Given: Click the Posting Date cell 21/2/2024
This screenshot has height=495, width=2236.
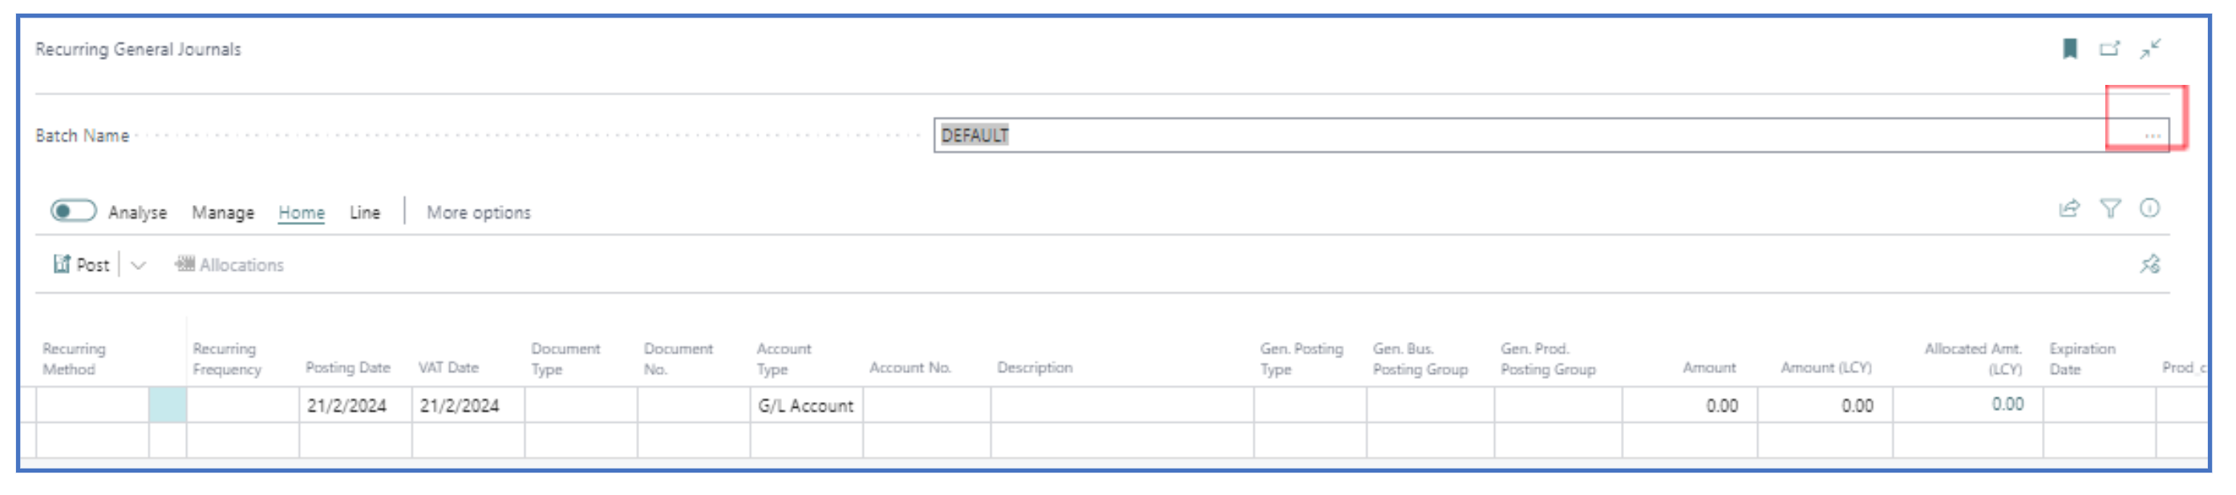Looking at the screenshot, I should (347, 406).
